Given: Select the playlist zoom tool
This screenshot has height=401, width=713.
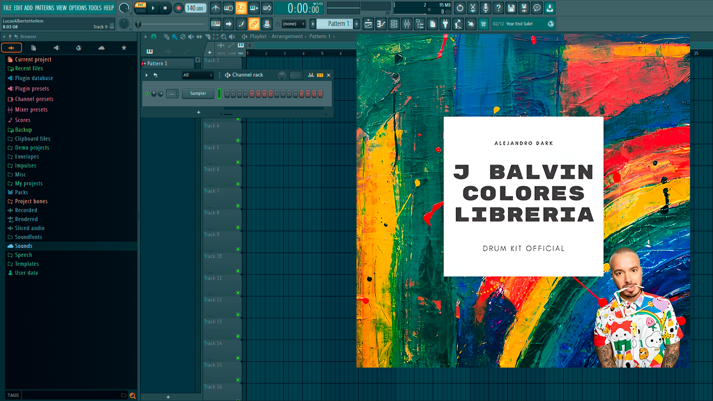Looking at the screenshot, I should click(223, 37).
